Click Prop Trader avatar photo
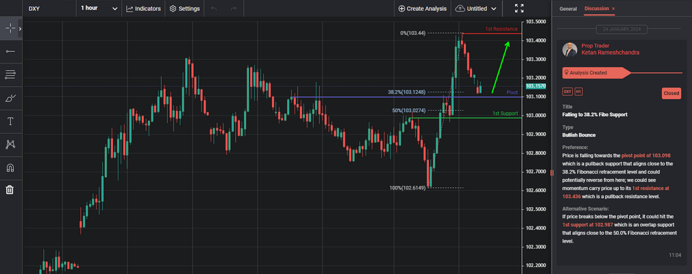692x274 pixels. (x=569, y=50)
